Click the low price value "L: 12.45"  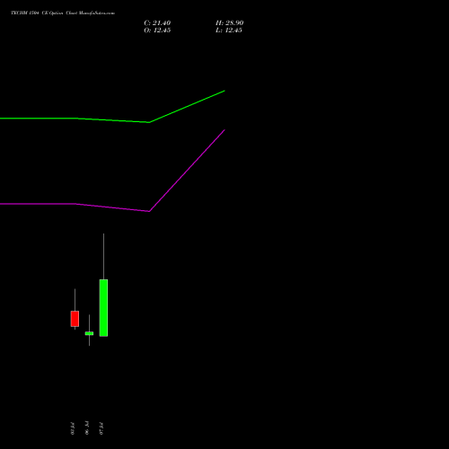tap(229, 31)
